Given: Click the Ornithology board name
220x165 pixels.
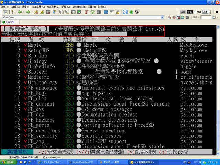Looking at the screenshot, I should [43, 82].
